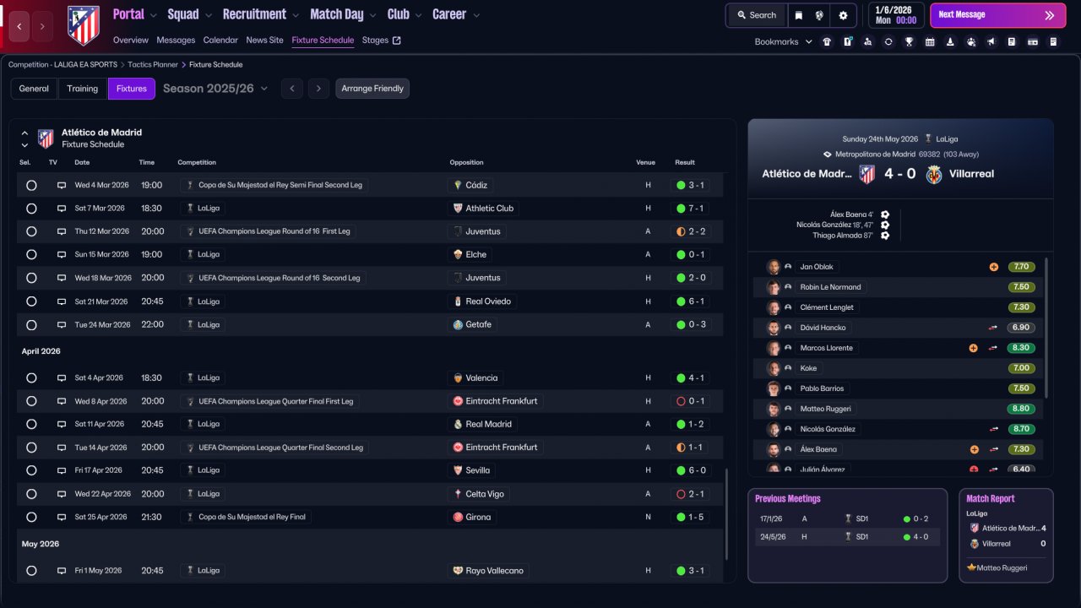This screenshot has height=608, width=1081.
Task: Click the Juventus crest on the 12 Mar fixture
Action: click(458, 231)
